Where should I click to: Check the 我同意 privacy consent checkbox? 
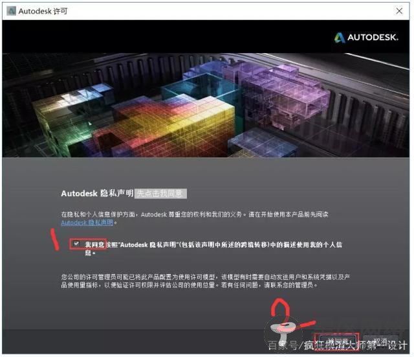(76, 244)
